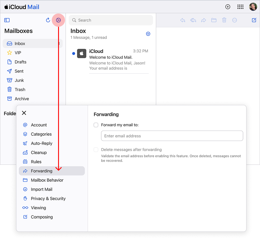This screenshot has width=260, height=241.
Task: Open Mail settings gear icon
Action: pyautogui.click(x=58, y=20)
